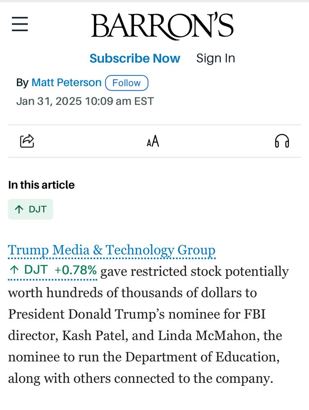Viewport: 309px width, 410px height.
Task: Click the paragraph mentioning Kash Patel
Action: tap(148, 325)
